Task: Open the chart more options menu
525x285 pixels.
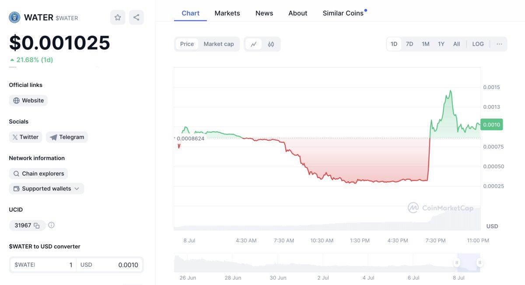Action: (499, 44)
